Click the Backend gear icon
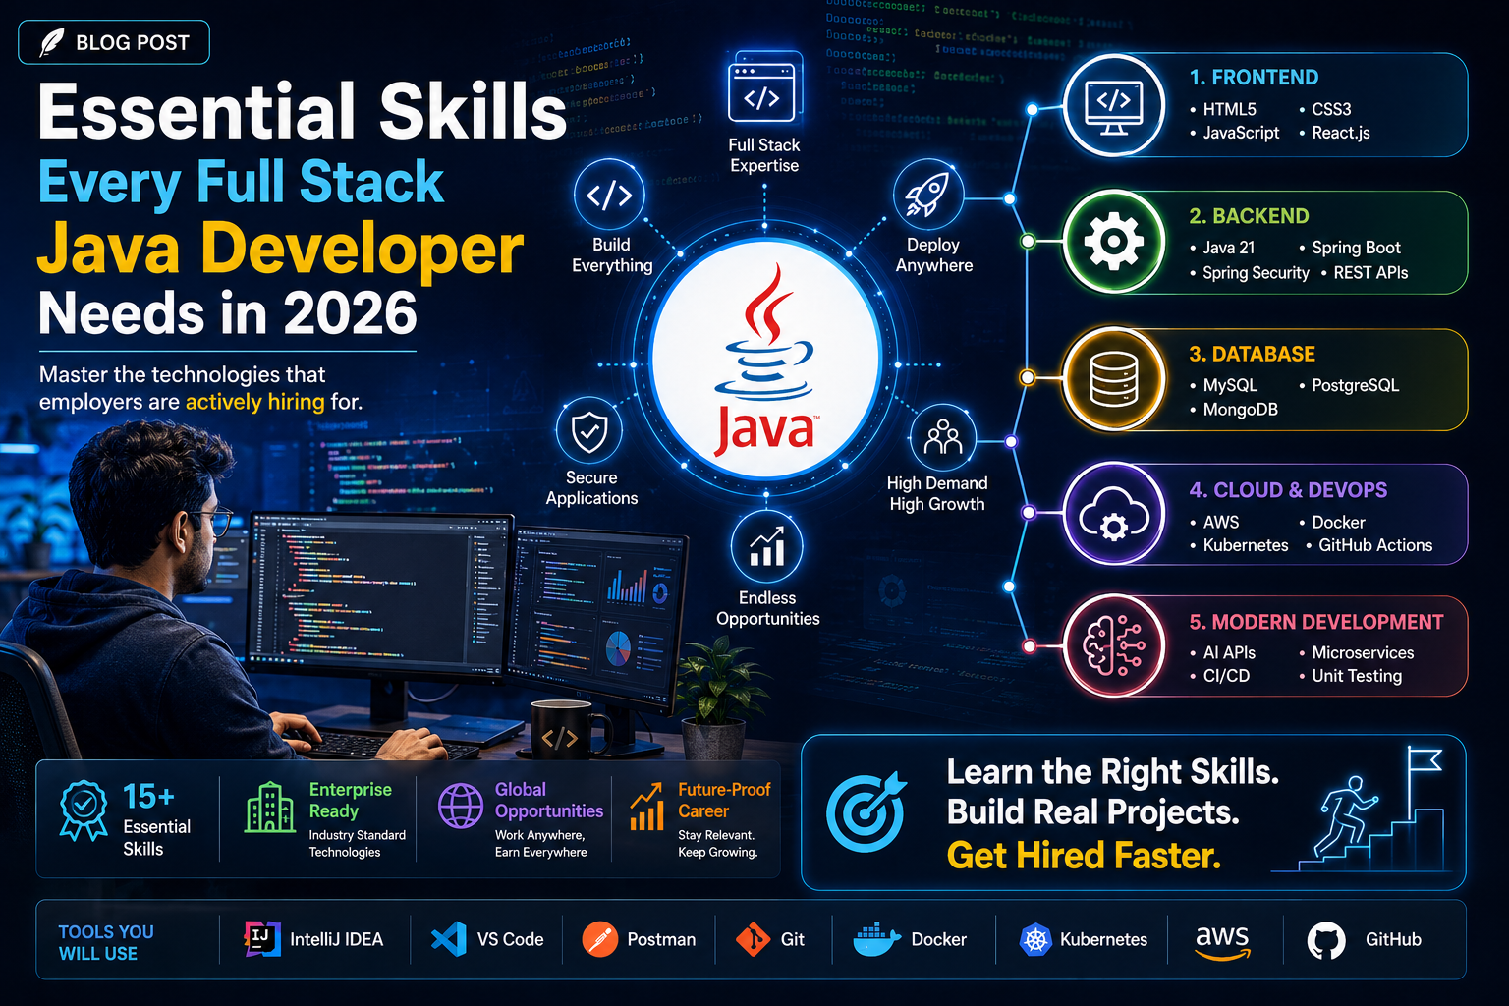Viewport: 1509px width, 1006px height. pyautogui.click(x=1113, y=242)
